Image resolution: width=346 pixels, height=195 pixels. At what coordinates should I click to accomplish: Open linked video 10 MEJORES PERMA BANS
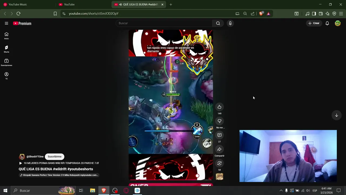[59, 163]
